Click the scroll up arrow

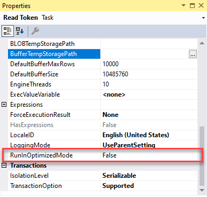coord(202,43)
